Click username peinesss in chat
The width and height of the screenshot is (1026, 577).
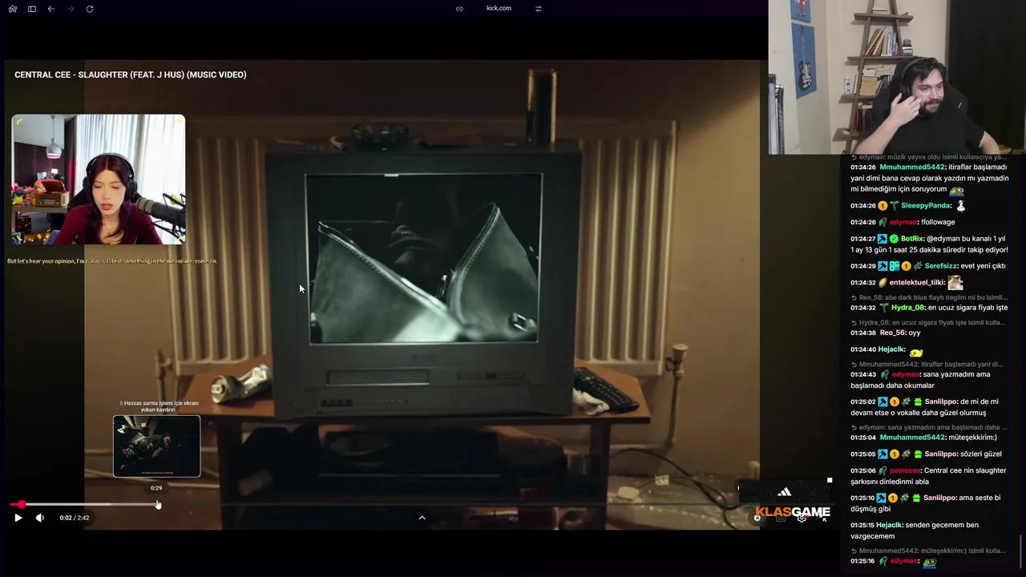(905, 471)
